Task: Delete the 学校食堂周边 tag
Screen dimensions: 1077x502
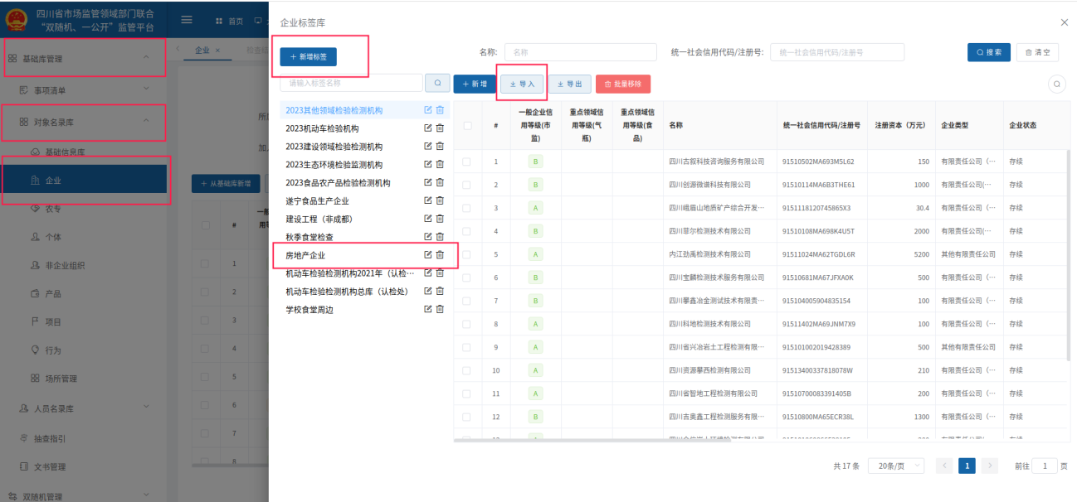Action: (x=441, y=309)
